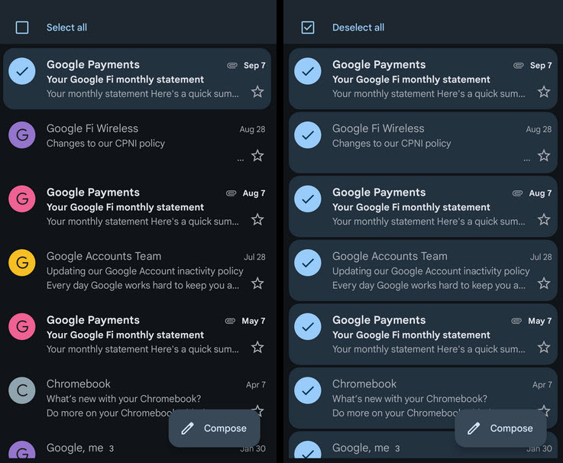Star the Aug 28 email in Deselect all panel
The height and width of the screenshot is (463, 563).
click(x=544, y=156)
